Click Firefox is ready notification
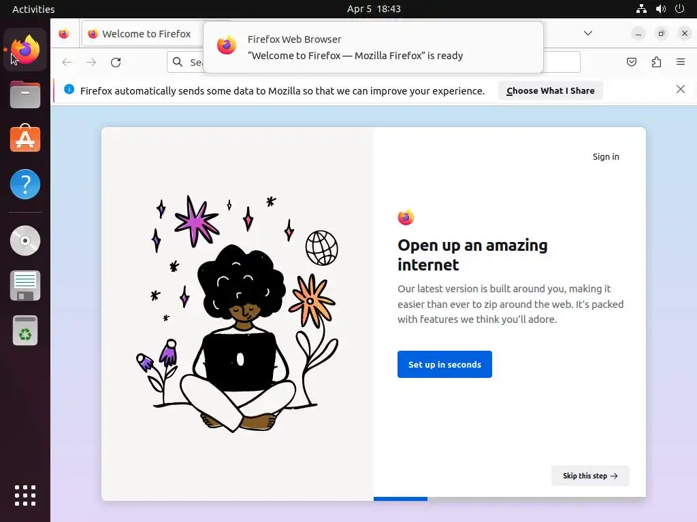This screenshot has height=522, width=697. coord(373,47)
